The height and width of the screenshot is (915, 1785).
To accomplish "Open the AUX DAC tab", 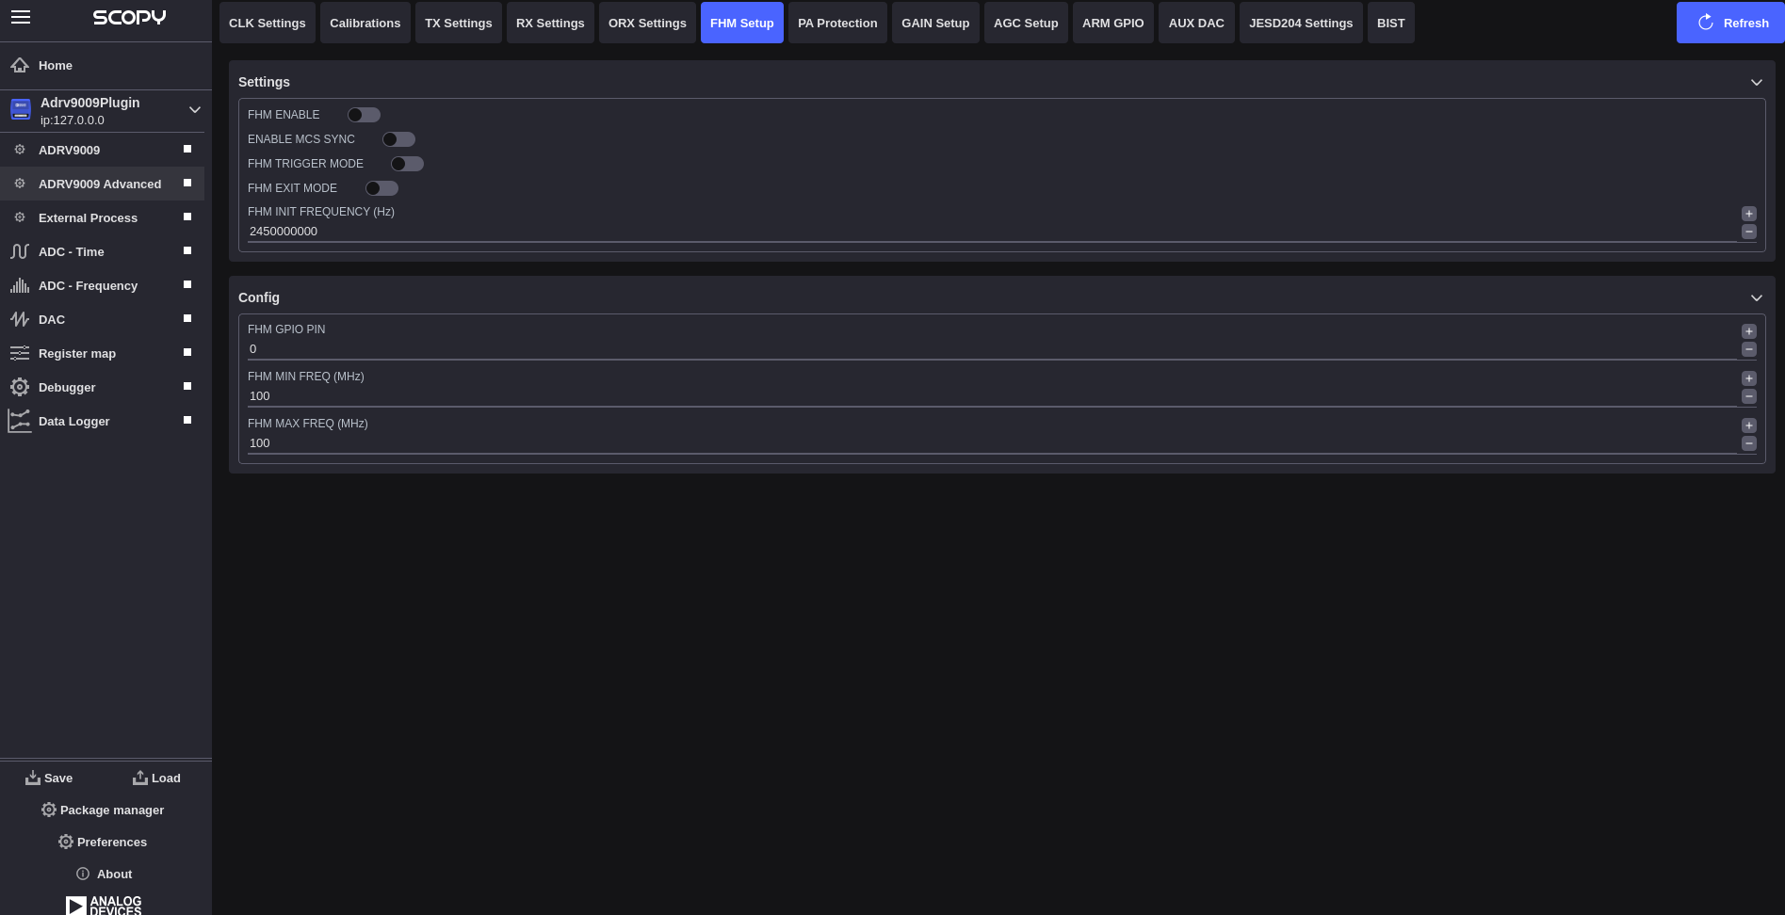I will (x=1196, y=23).
